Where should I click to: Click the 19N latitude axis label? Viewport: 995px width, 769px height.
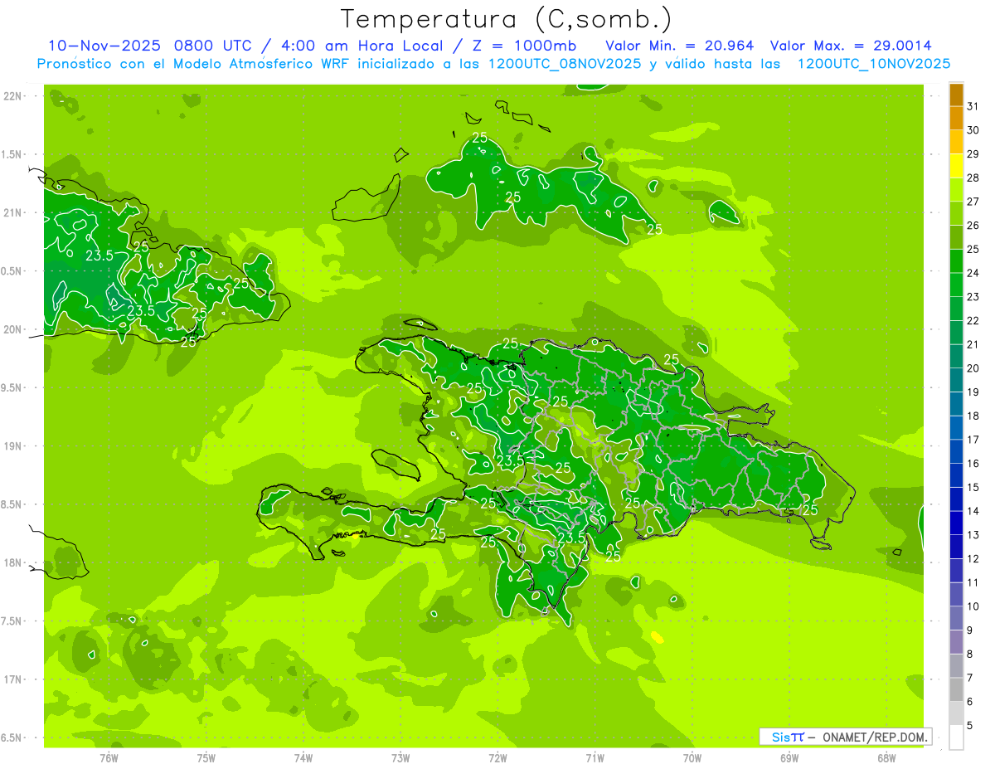(x=13, y=445)
